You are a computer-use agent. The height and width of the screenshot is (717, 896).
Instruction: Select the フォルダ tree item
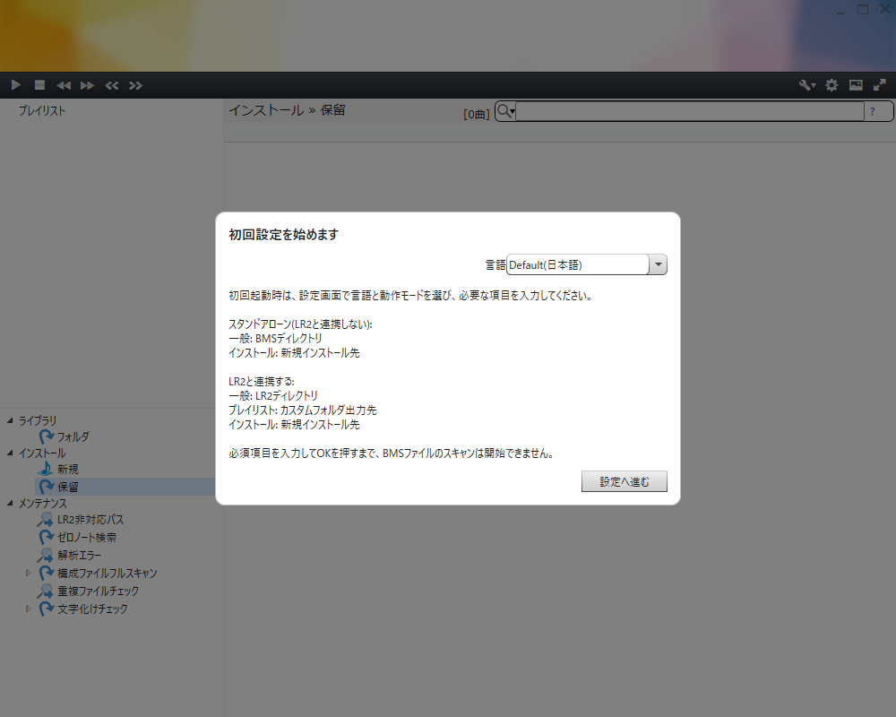click(x=73, y=436)
